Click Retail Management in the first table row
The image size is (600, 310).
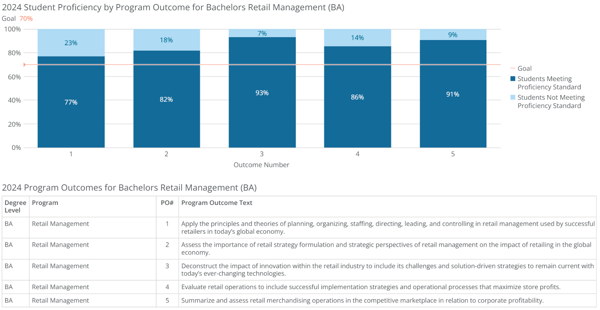[60, 224]
